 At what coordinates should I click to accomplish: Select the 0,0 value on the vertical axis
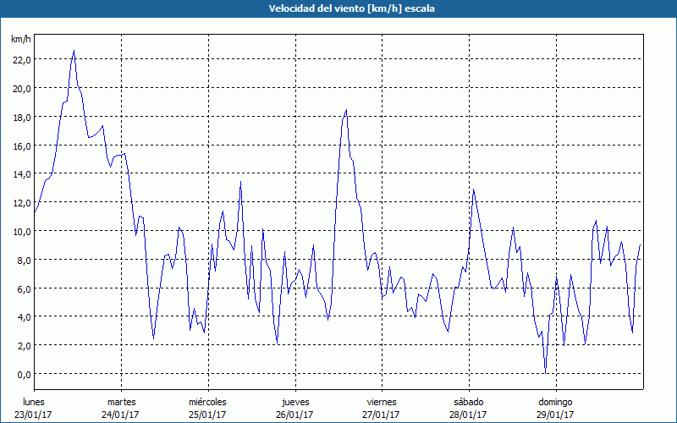[23, 374]
